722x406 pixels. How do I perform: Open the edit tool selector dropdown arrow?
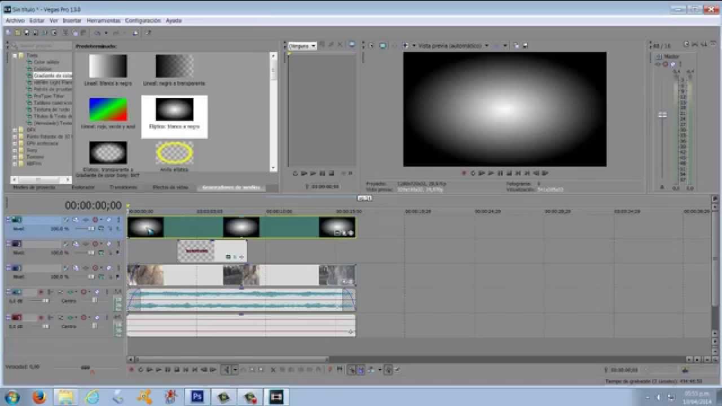coord(235,370)
